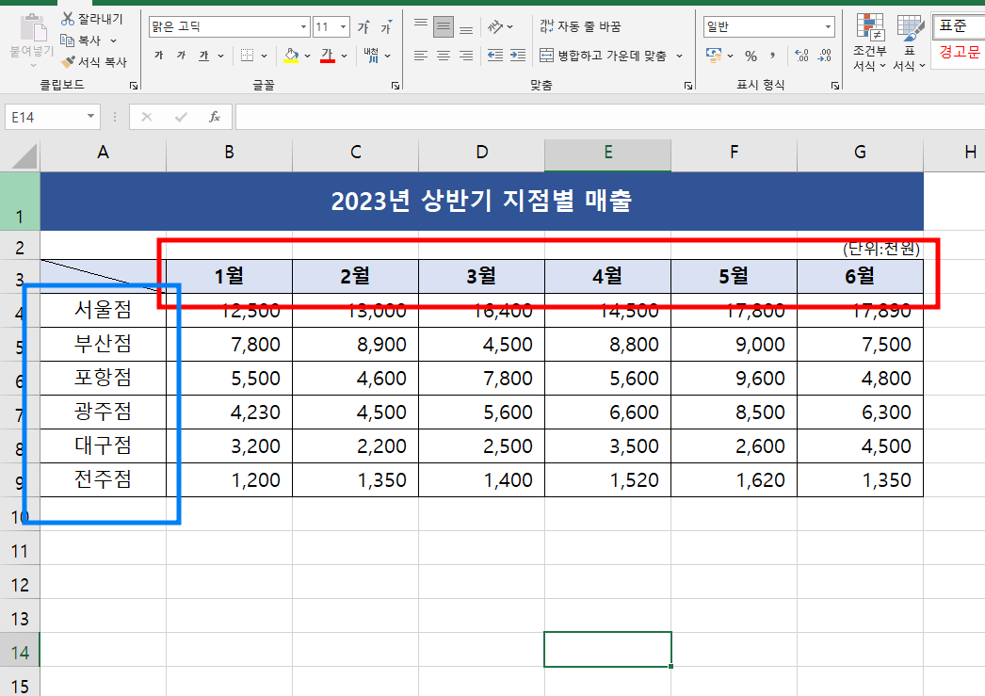Align text right
The height and width of the screenshot is (696, 985).
pos(466,56)
